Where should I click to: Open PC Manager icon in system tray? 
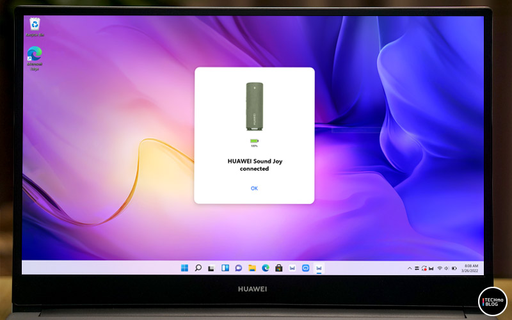pos(431,268)
